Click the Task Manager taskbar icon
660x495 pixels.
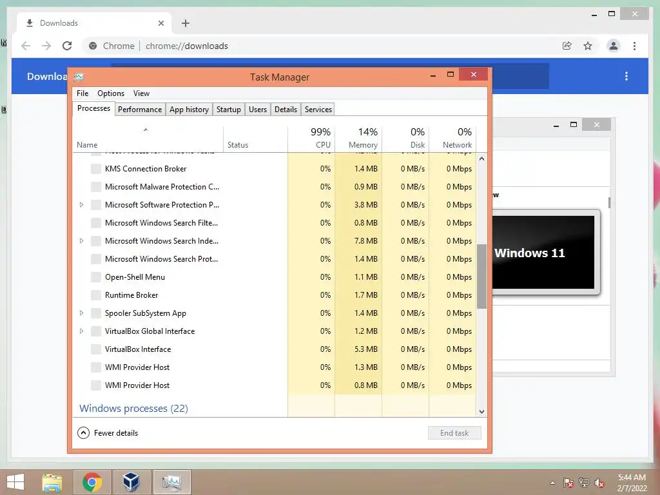(x=171, y=482)
